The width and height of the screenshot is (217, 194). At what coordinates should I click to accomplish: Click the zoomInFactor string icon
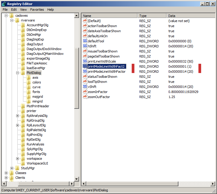(x=85, y=91)
